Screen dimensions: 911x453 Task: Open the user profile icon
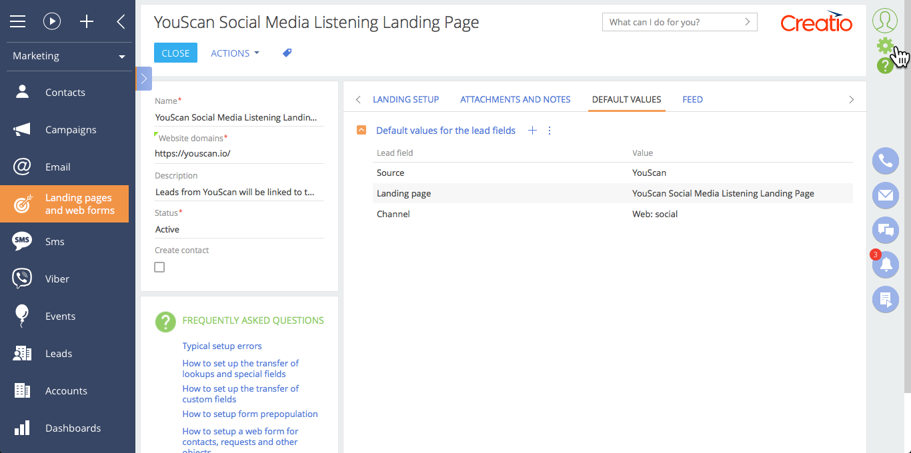(885, 21)
